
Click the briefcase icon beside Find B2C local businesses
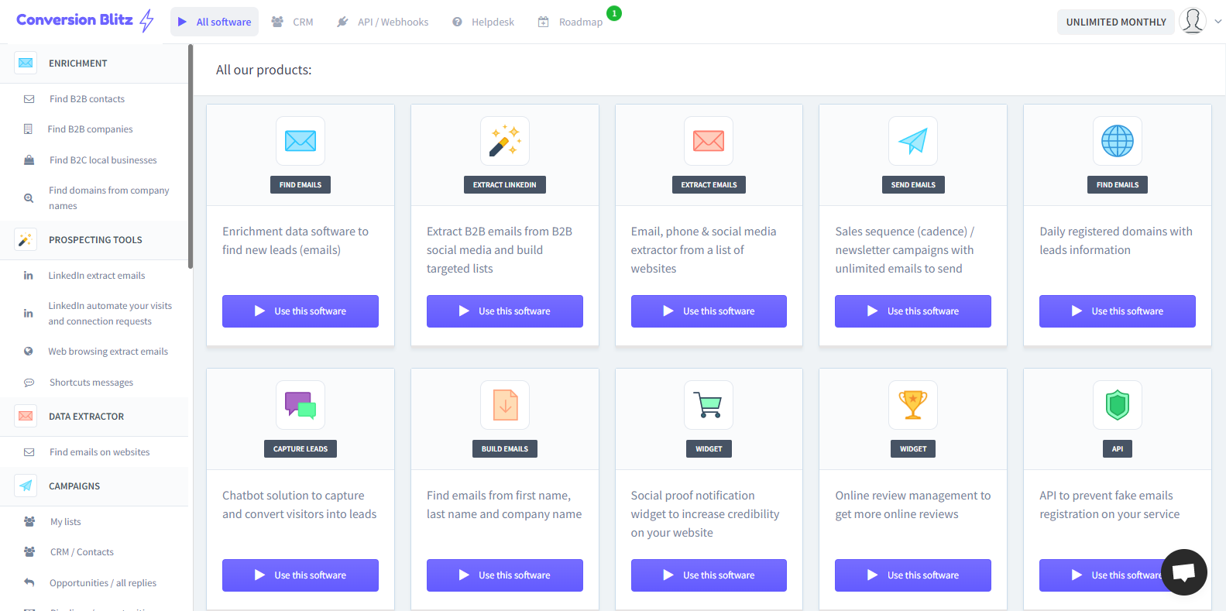29,160
